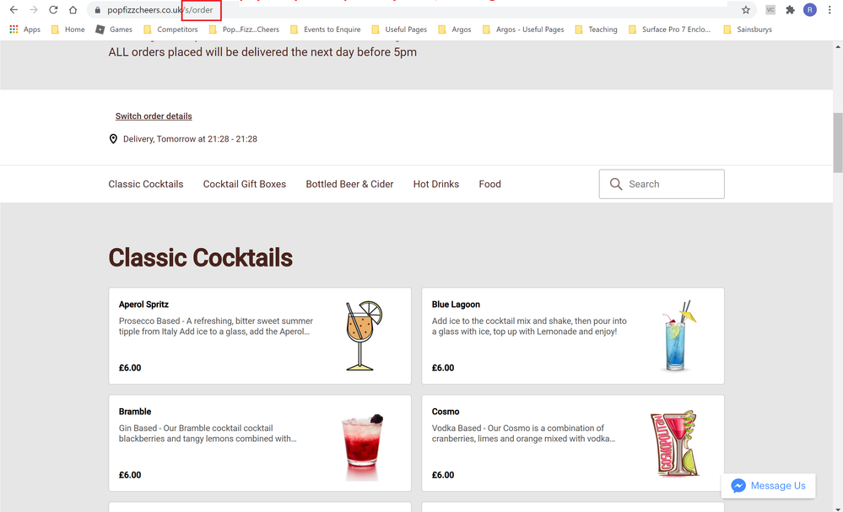Screen dimensions: 843x512
Task: Expand the Useful Pages bookmark folder
Action: pyautogui.click(x=399, y=30)
